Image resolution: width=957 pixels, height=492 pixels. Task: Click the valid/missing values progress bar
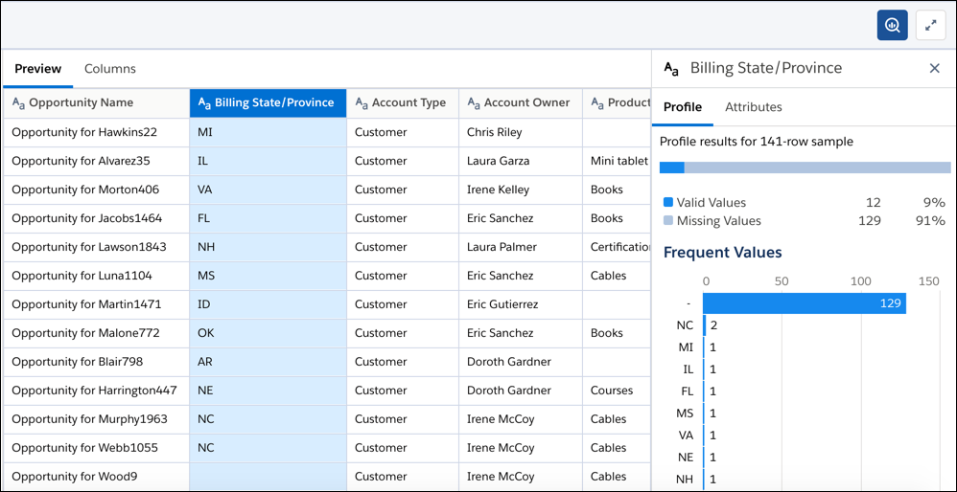(x=805, y=168)
